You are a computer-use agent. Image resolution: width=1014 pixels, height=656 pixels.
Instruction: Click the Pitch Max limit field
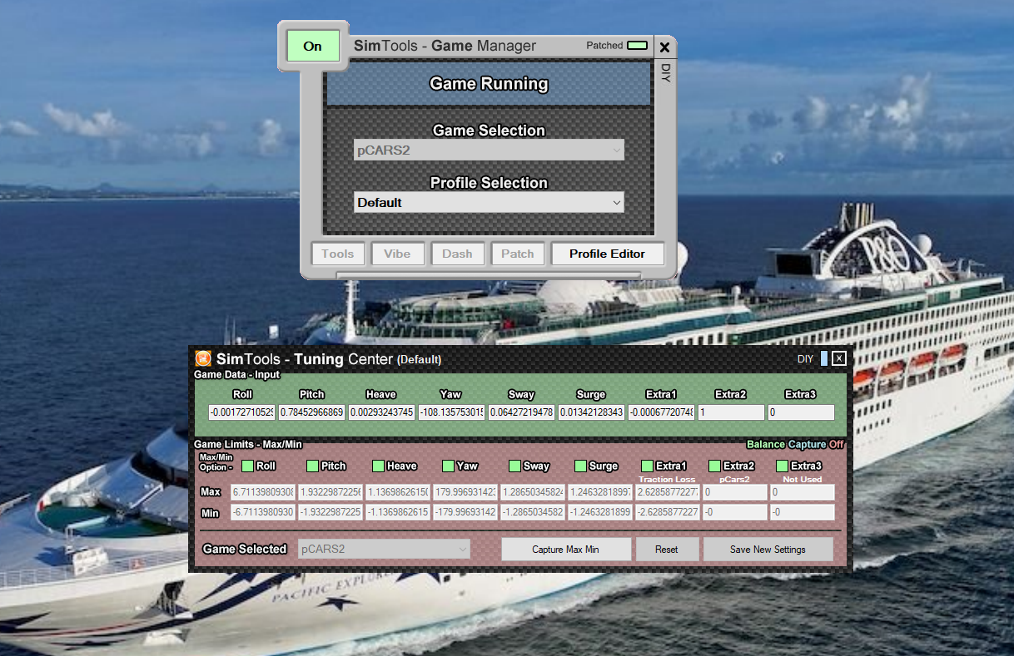click(x=330, y=492)
